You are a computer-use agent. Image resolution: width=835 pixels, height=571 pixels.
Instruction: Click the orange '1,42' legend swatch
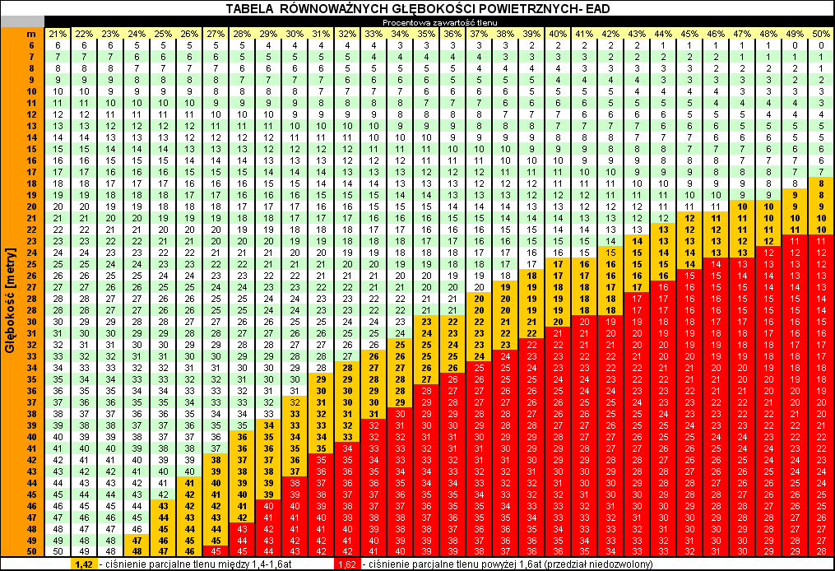tap(82, 564)
